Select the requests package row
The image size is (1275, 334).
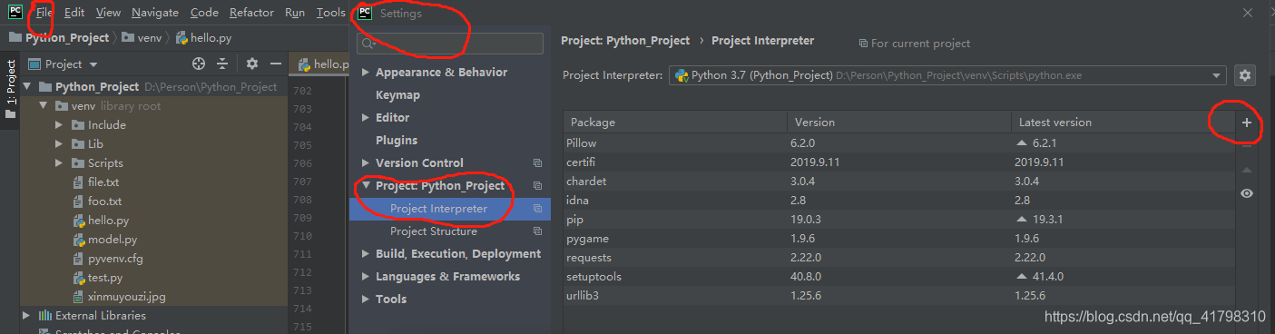898,258
